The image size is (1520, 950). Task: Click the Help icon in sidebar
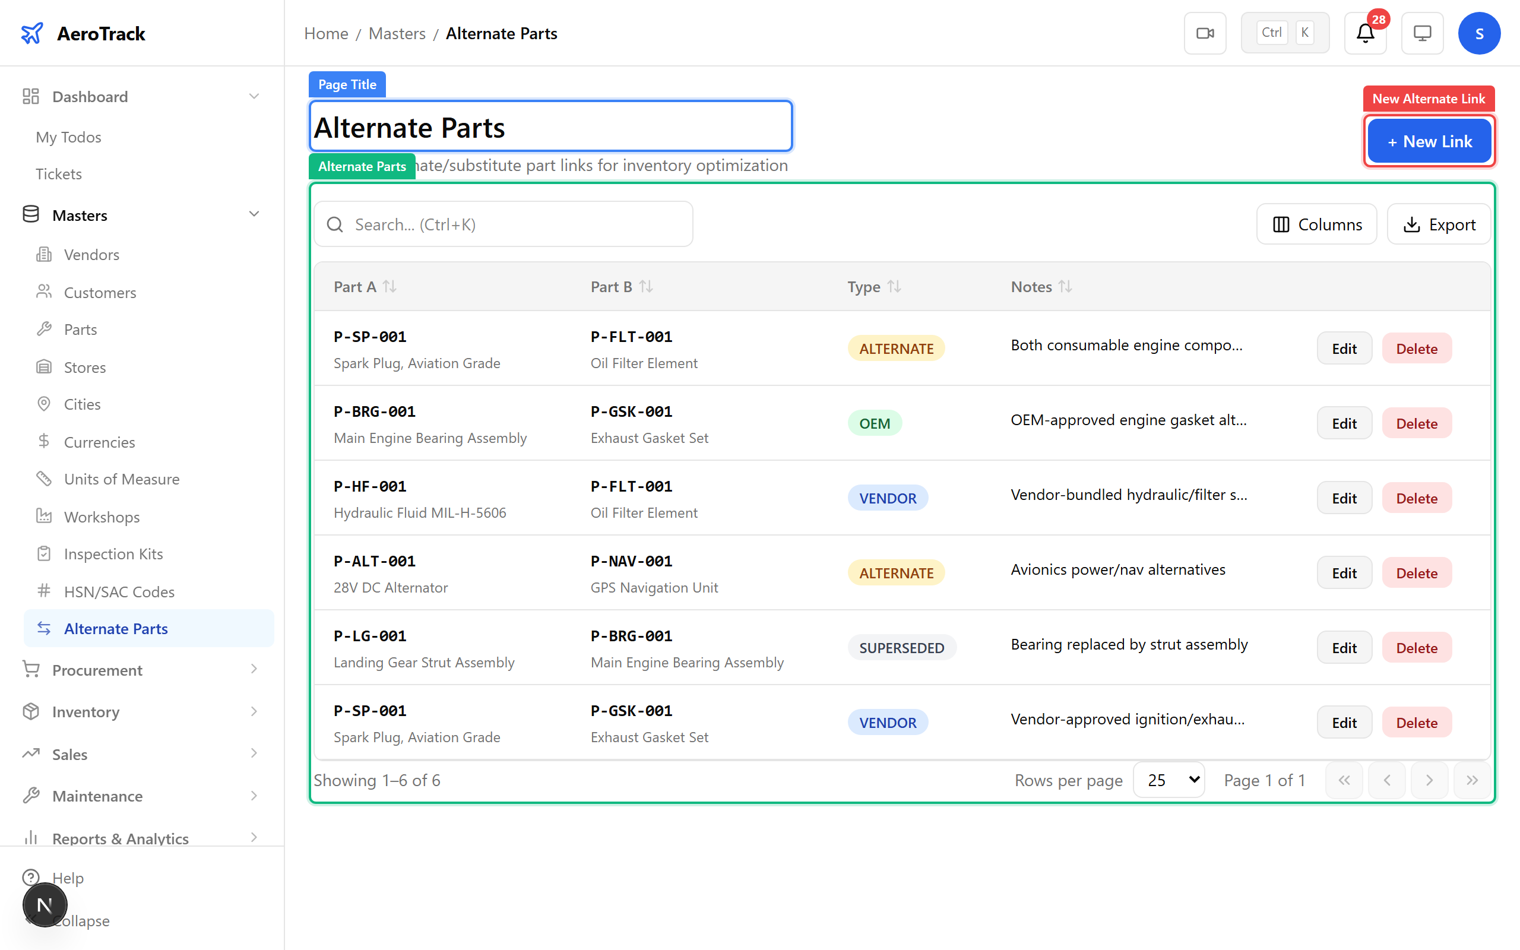point(31,877)
